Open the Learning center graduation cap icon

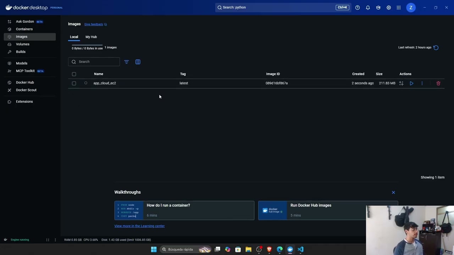click(378, 7)
